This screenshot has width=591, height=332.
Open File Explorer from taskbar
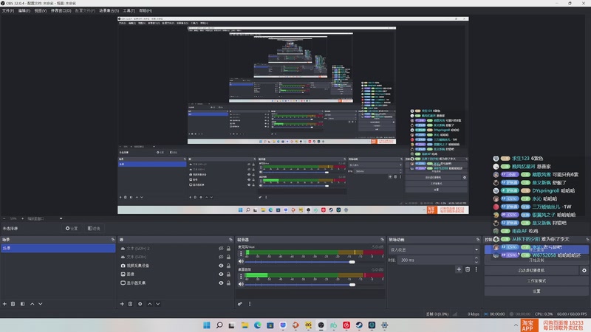pos(245,325)
